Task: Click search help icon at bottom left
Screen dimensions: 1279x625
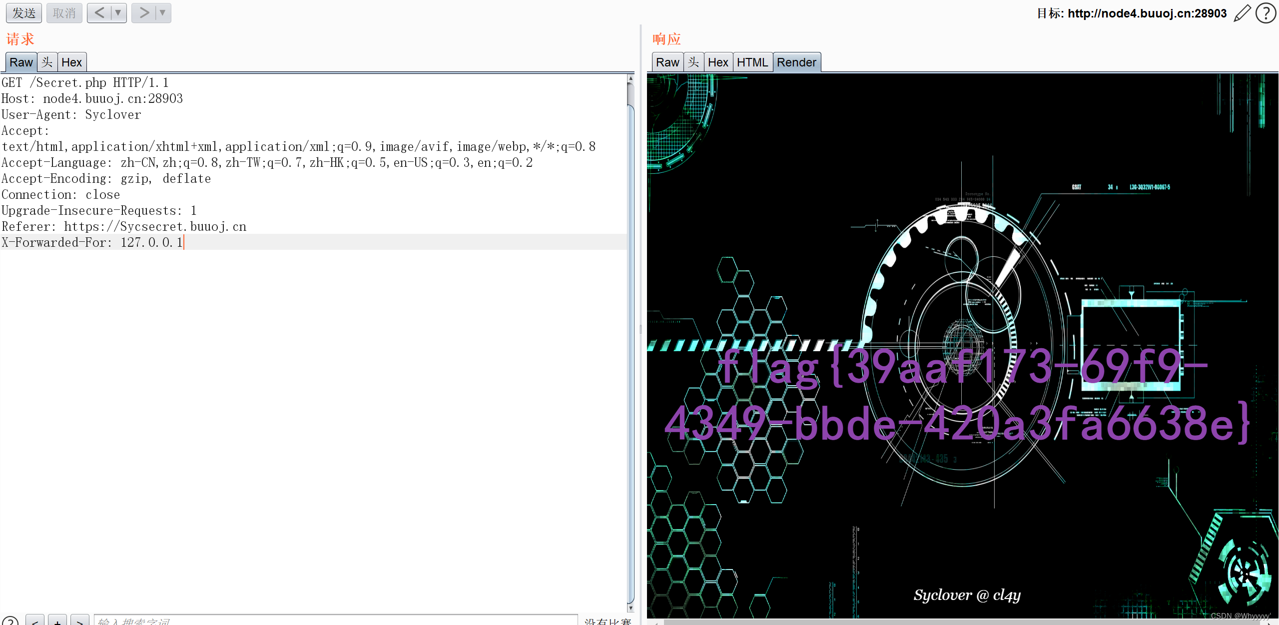Action: point(10,622)
